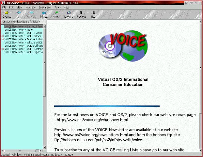Viewport: 203px width, 157px height.
Task: Select VOICE Newsletter - VOICE Officers topic
Action: 23,46
